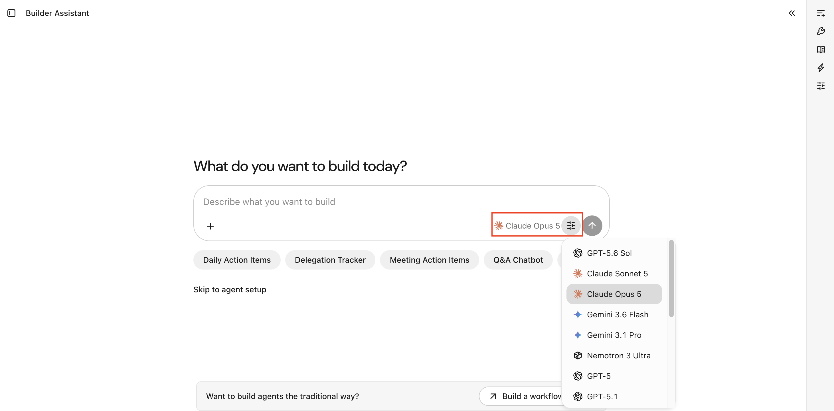Viewport: 834px width, 411px height.
Task: Choose Gemini 3.1 Pro model
Action: click(614, 335)
